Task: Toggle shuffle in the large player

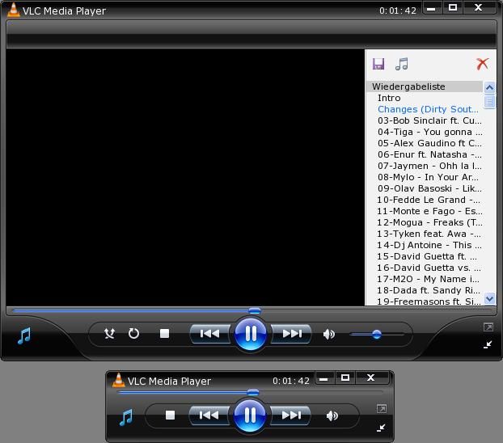Action: pyautogui.click(x=109, y=334)
